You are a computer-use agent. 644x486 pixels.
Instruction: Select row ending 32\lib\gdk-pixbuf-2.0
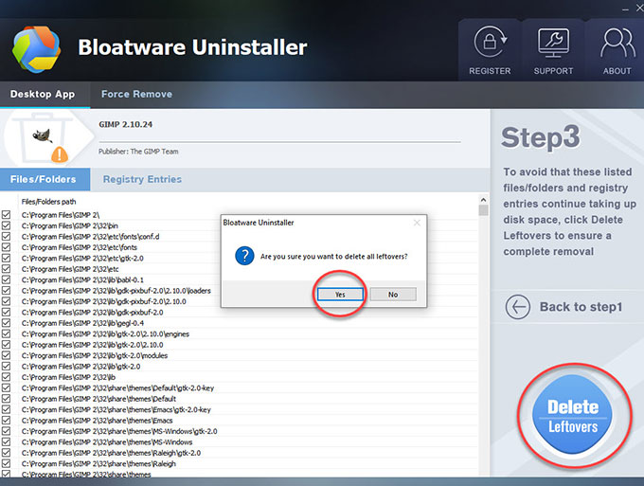click(x=239, y=313)
